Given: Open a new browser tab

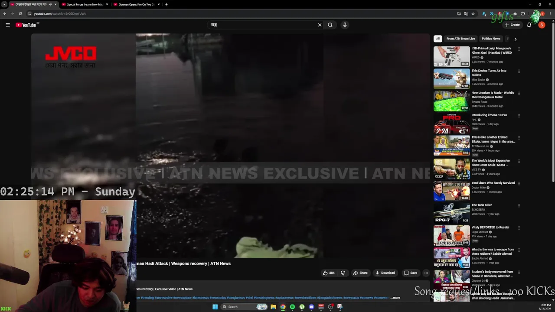Looking at the screenshot, I should 166,4.
